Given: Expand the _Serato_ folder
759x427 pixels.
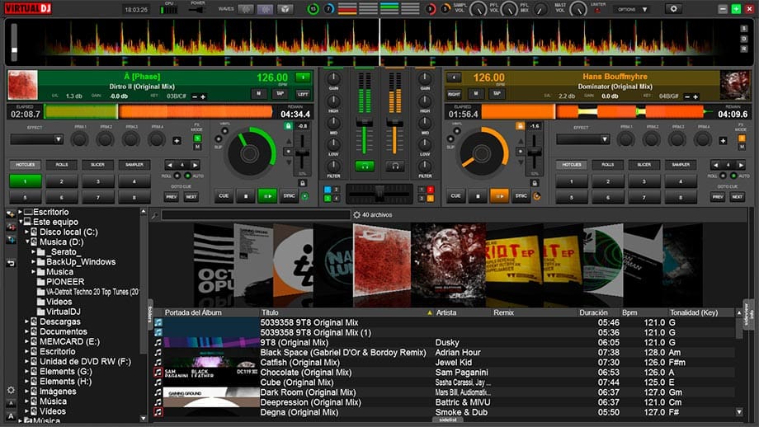Looking at the screenshot, I should [33, 252].
